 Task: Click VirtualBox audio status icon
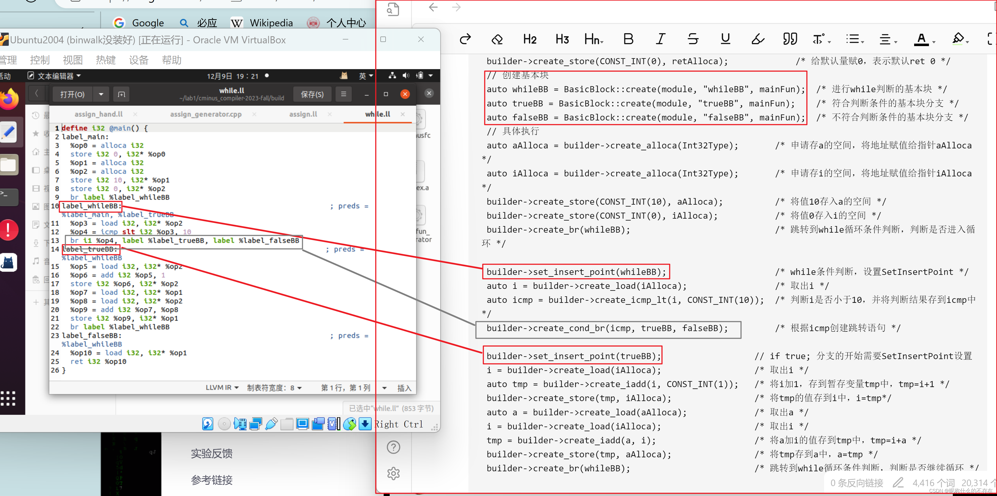[x=240, y=424]
